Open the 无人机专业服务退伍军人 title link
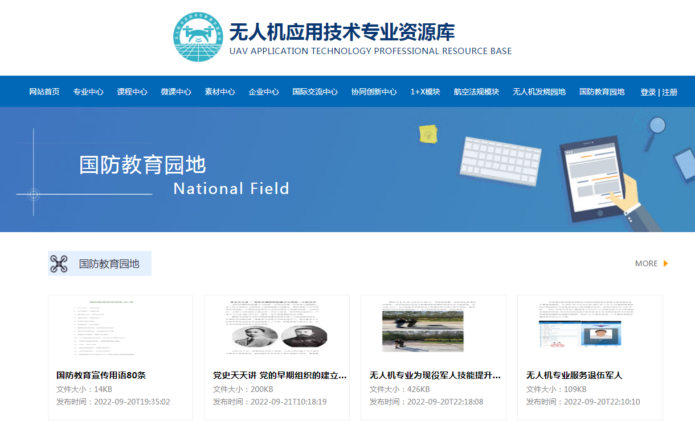Viewport: 695px width, 421px height. [574, 375]
